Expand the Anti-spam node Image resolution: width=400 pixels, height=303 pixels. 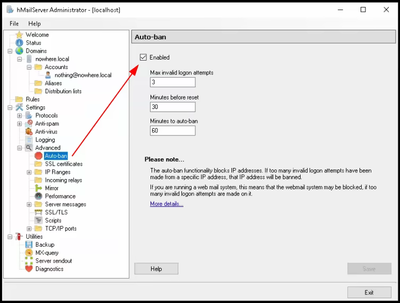[20, 124]
